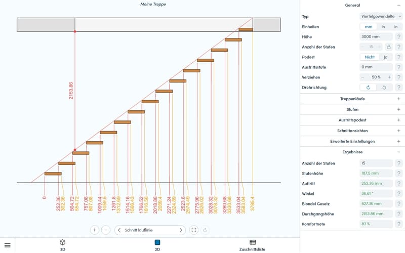Open the Typ dropdown
The image size is (405, 253).
pyautogui.click(x=381, y=16)
